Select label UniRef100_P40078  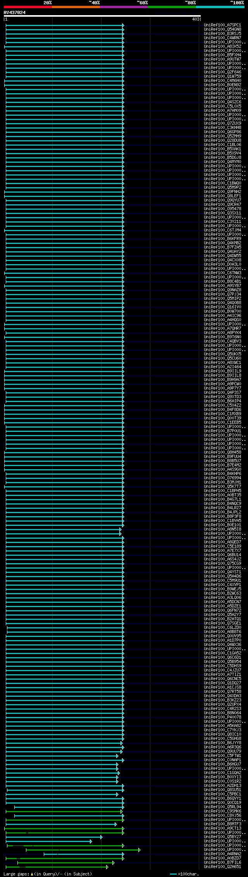[222, 717]
